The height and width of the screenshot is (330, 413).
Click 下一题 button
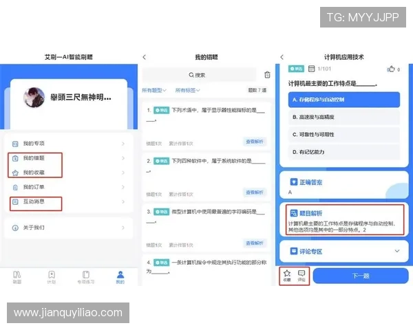coord(361,276)
